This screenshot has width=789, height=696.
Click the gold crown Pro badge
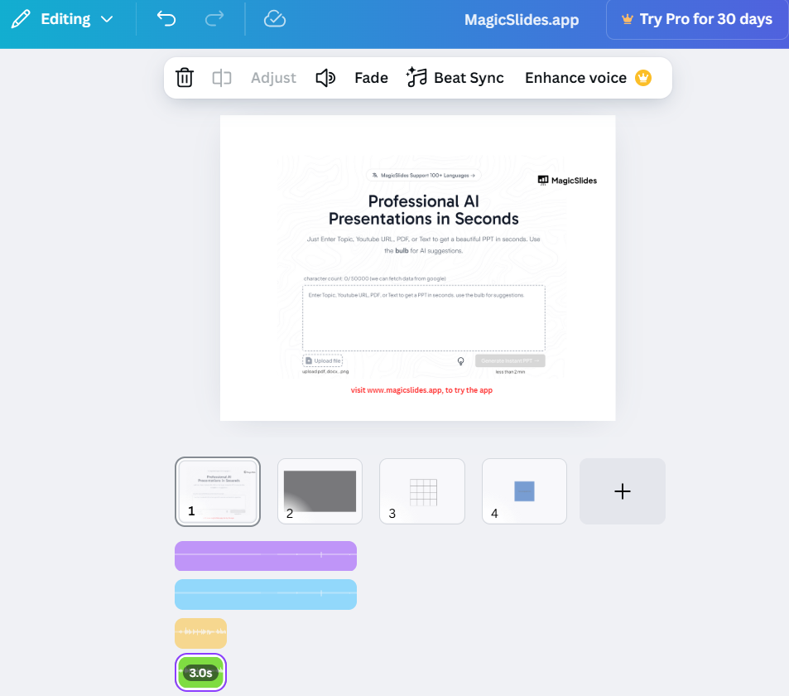(x=643, y=78)
